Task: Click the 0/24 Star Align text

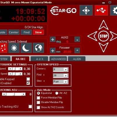Action: [x=34, y=27]
